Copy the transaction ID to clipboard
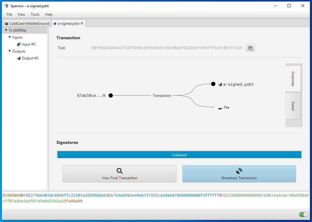Image resolution: width=312 pixels, height=222 pixels. (x=250, y=48)
